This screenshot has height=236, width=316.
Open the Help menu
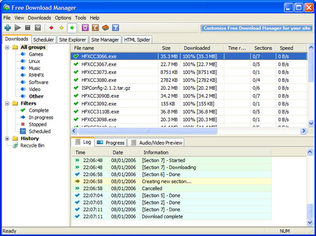coord(95,18)
